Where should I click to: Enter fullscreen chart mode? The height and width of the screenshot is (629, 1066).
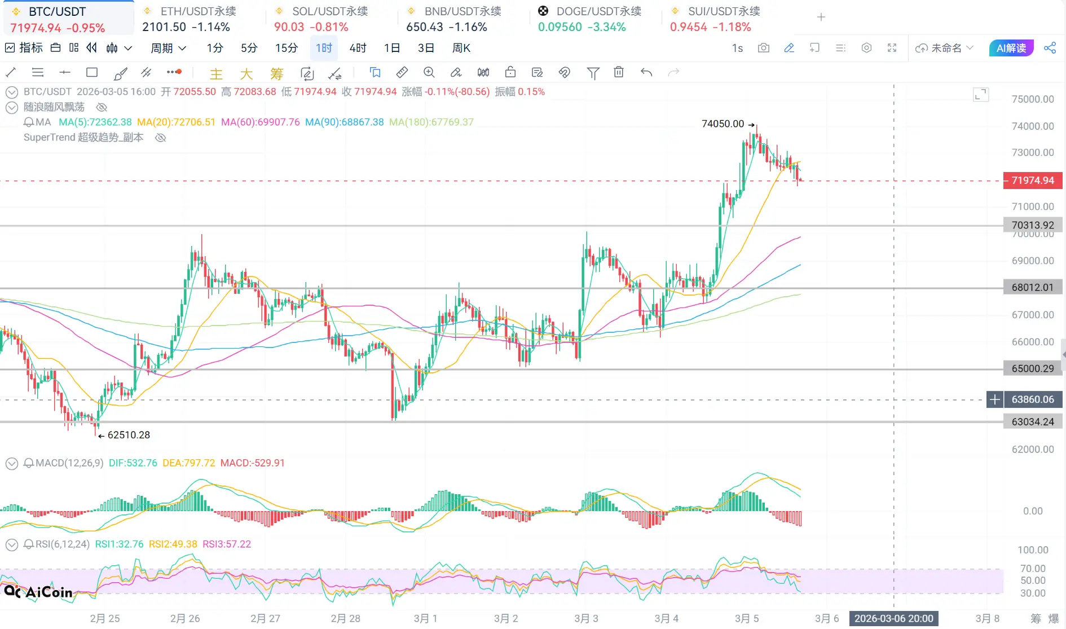(x=892, y=48)
